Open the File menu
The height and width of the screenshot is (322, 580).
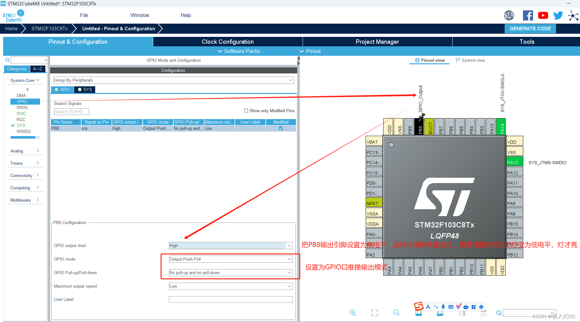[x=84, y=15]
